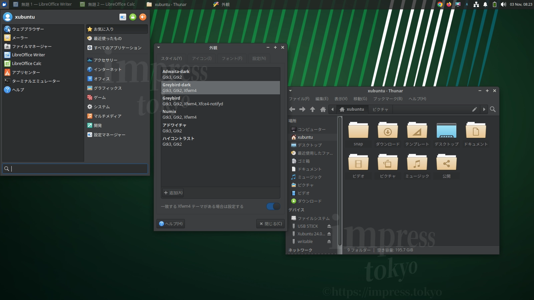Switch to 無題 2 — LibreOffice Calc taskbar button
Viewport: 534px width, 300px height.
[107, 4]
